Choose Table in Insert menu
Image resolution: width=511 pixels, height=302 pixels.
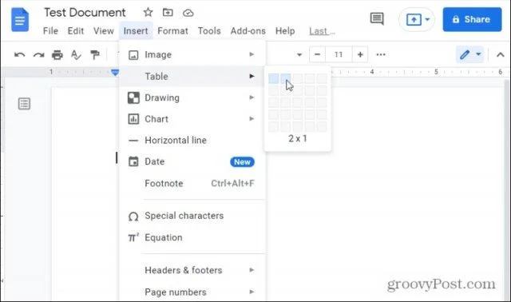pos(192,77)
